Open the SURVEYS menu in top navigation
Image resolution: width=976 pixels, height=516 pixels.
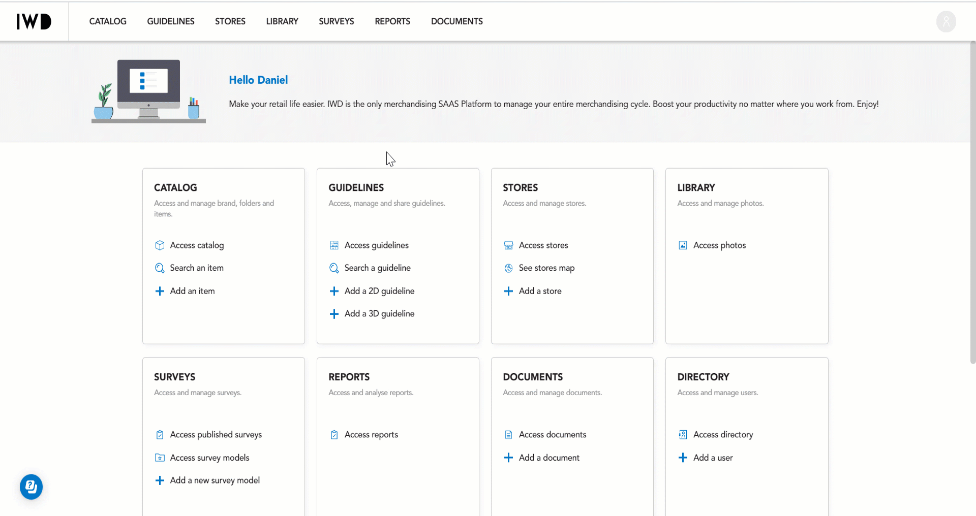click(337, 21)
